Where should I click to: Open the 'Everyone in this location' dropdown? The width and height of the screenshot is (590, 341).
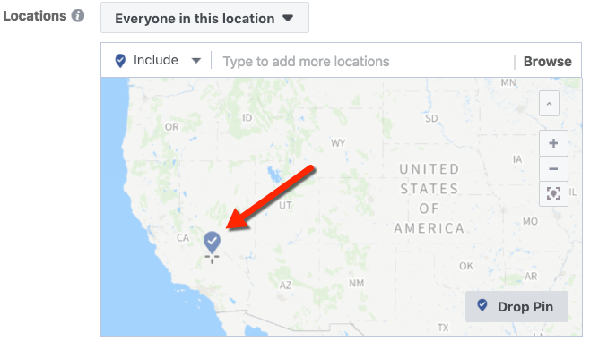coord(204,18)
